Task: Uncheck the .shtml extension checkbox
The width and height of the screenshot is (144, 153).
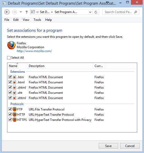Action: pyautogui.click(x=10, y=87)
